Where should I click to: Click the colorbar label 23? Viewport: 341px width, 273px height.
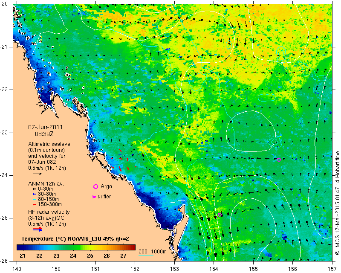[x=56, y=256]
